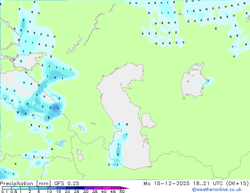Click the "35" legend scale label

point(95,191)
